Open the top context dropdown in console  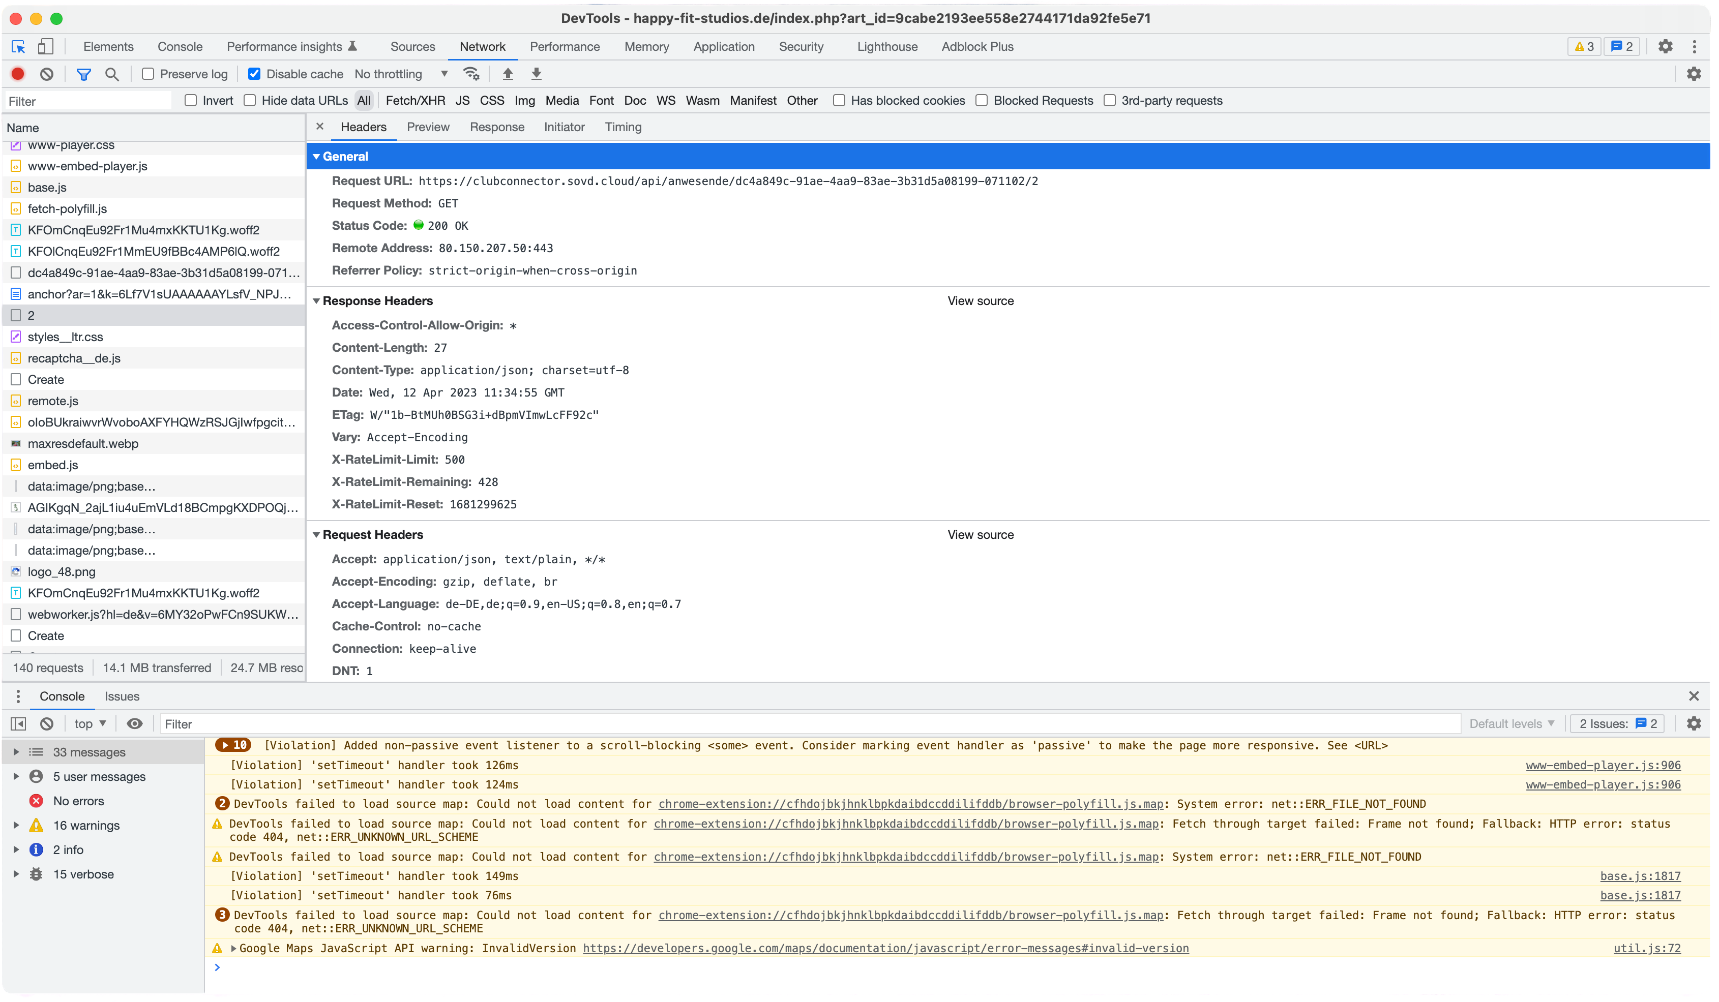pos(90,724)
